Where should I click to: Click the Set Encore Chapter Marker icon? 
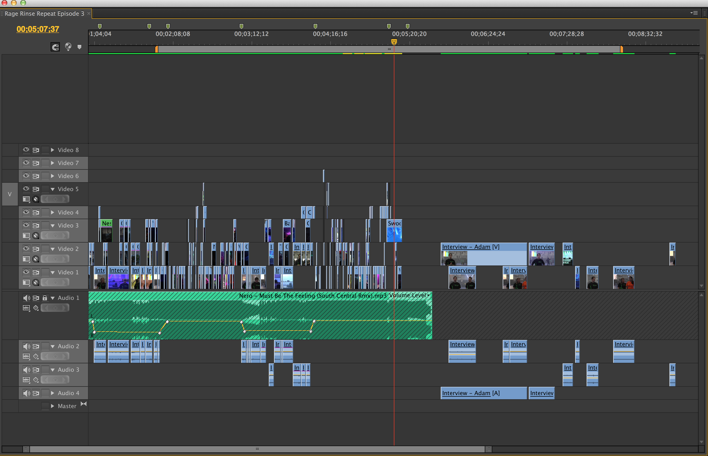coord(69,47)
